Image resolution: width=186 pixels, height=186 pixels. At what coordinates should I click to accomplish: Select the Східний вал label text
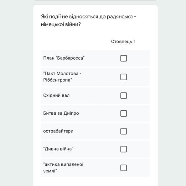[56, 95]
